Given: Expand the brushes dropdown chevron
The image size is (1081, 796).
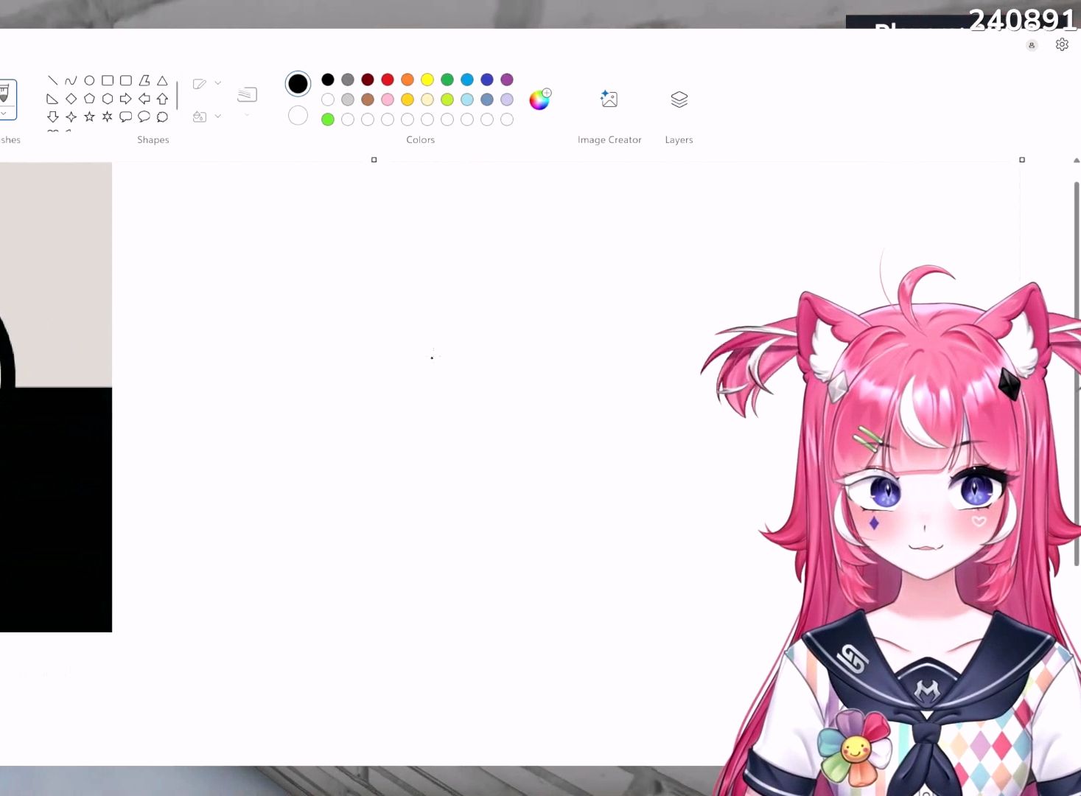Looking at the screenshot, I should [4, 114].
